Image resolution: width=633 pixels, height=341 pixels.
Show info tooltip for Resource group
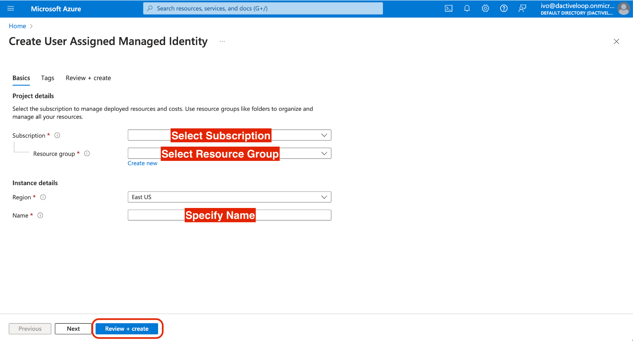87,154
